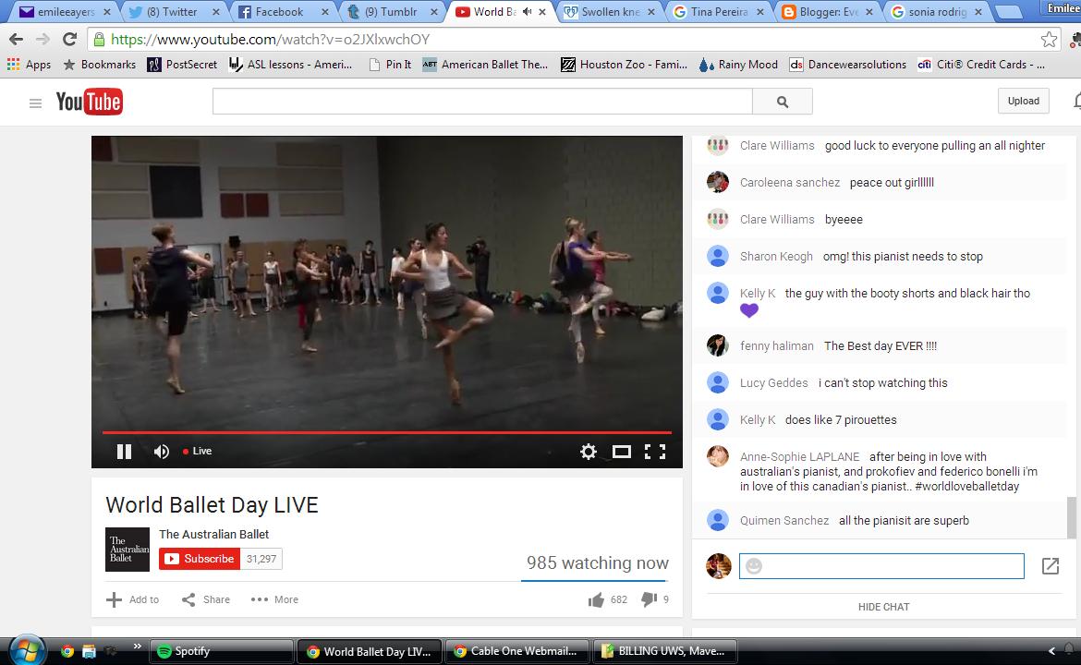This screenshot has height=665, width=1081.
Task: Open video settings gear
Action: click(588, 451)
